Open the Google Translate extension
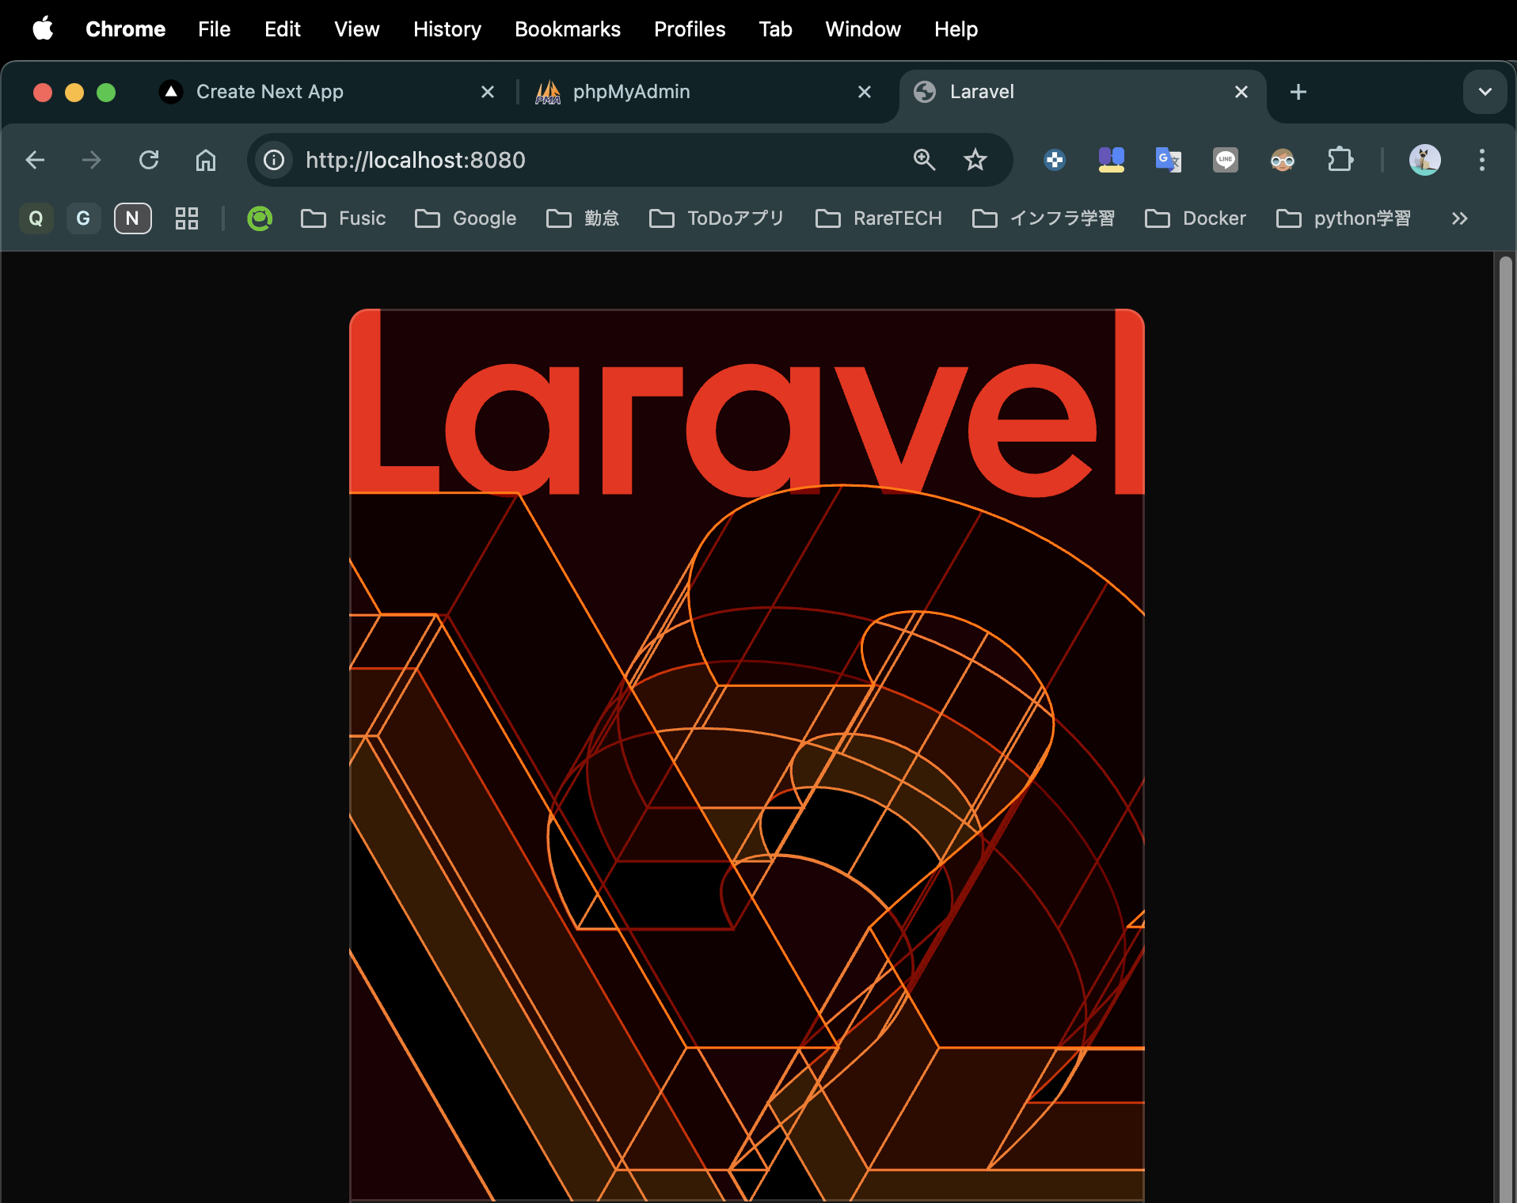Screen dimensions: 1517x1203 tap(1169, 160)
